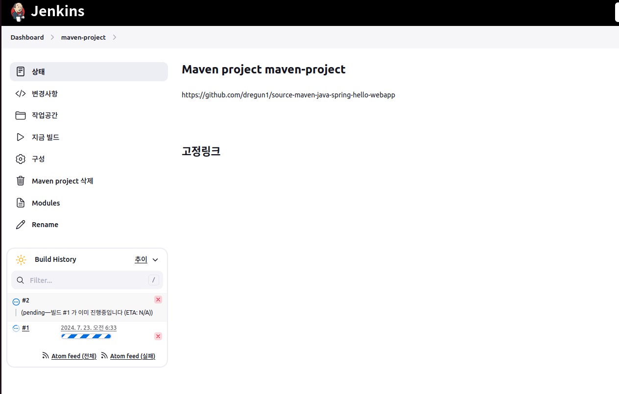Image resolution: width=619 pixels, height=394 pixels.
Task: Click RSS icon beside Atom feed (실패)
Action: pyautogui.click(x=104, y=356)
